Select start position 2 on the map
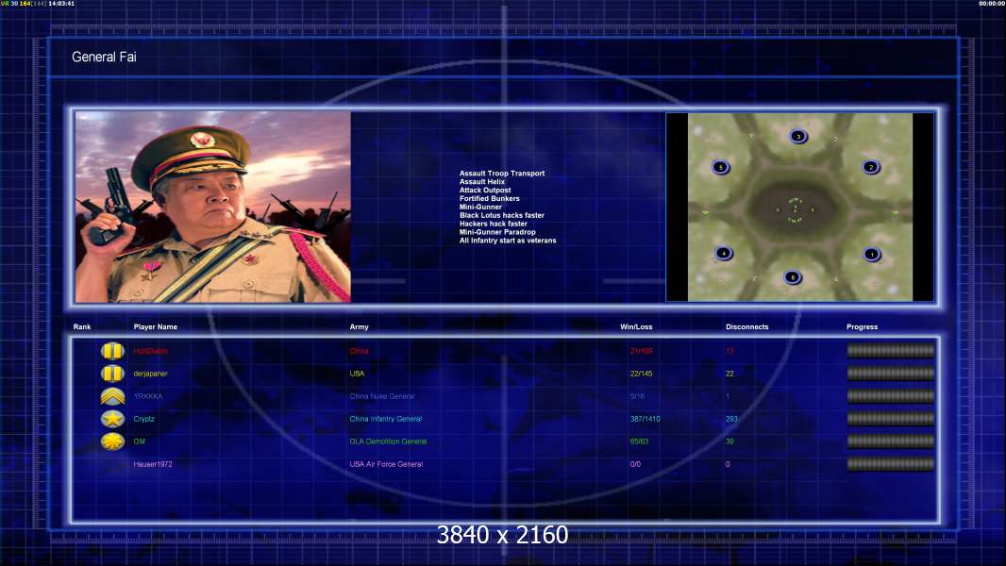 click(x=871, y=167)
